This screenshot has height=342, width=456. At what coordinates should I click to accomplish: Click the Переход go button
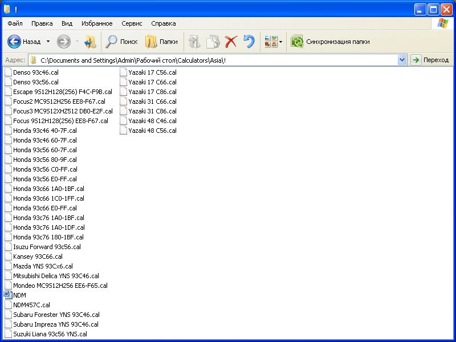[430, 60]
